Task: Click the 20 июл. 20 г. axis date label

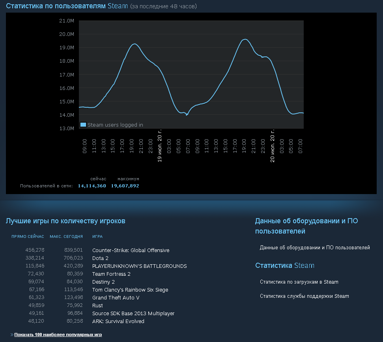Action: click(272, 146)
